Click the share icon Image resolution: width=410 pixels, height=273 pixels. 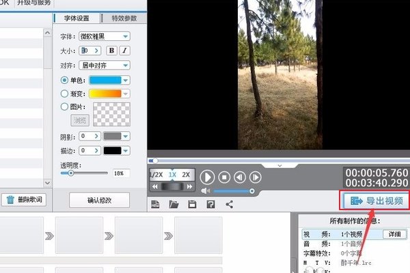(x=230, y=204)
